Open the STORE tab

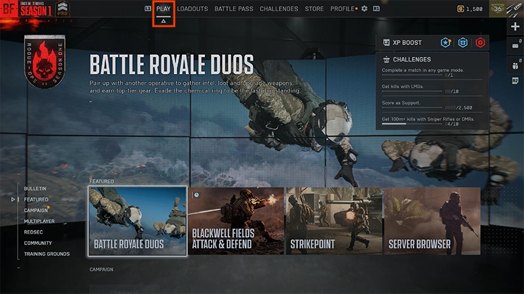tap(314, 9)
